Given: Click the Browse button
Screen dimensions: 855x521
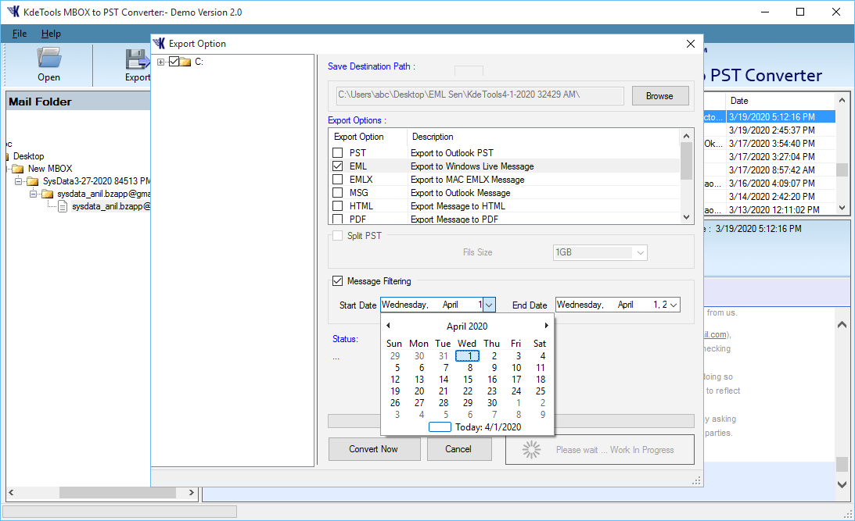Looking at the screenshot, I should click(659, 96).
